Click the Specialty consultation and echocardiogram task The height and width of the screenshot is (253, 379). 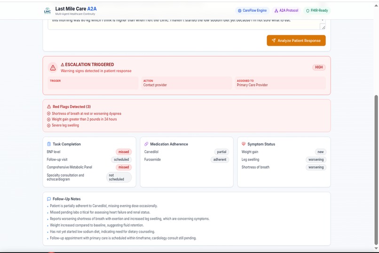coord(65,177)
